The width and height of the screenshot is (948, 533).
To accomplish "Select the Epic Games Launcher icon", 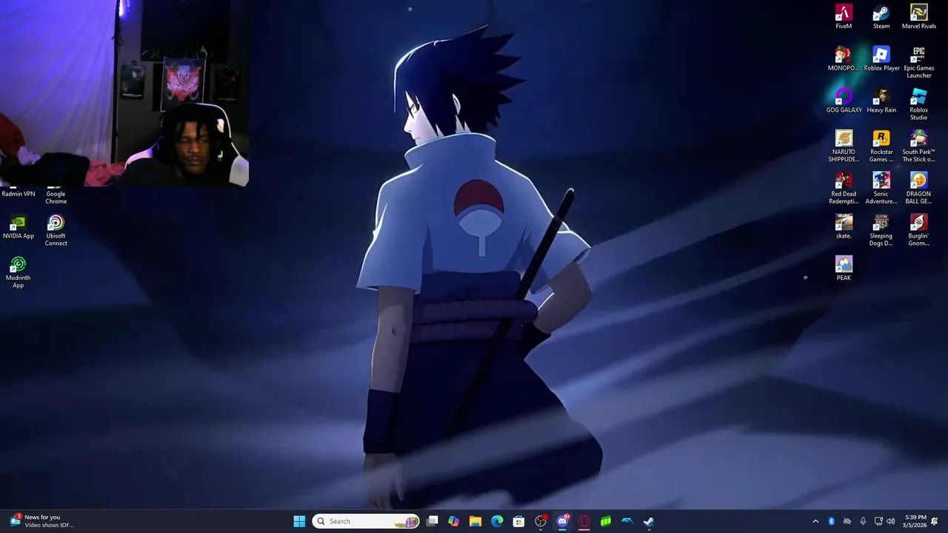I will pos(918,62).
